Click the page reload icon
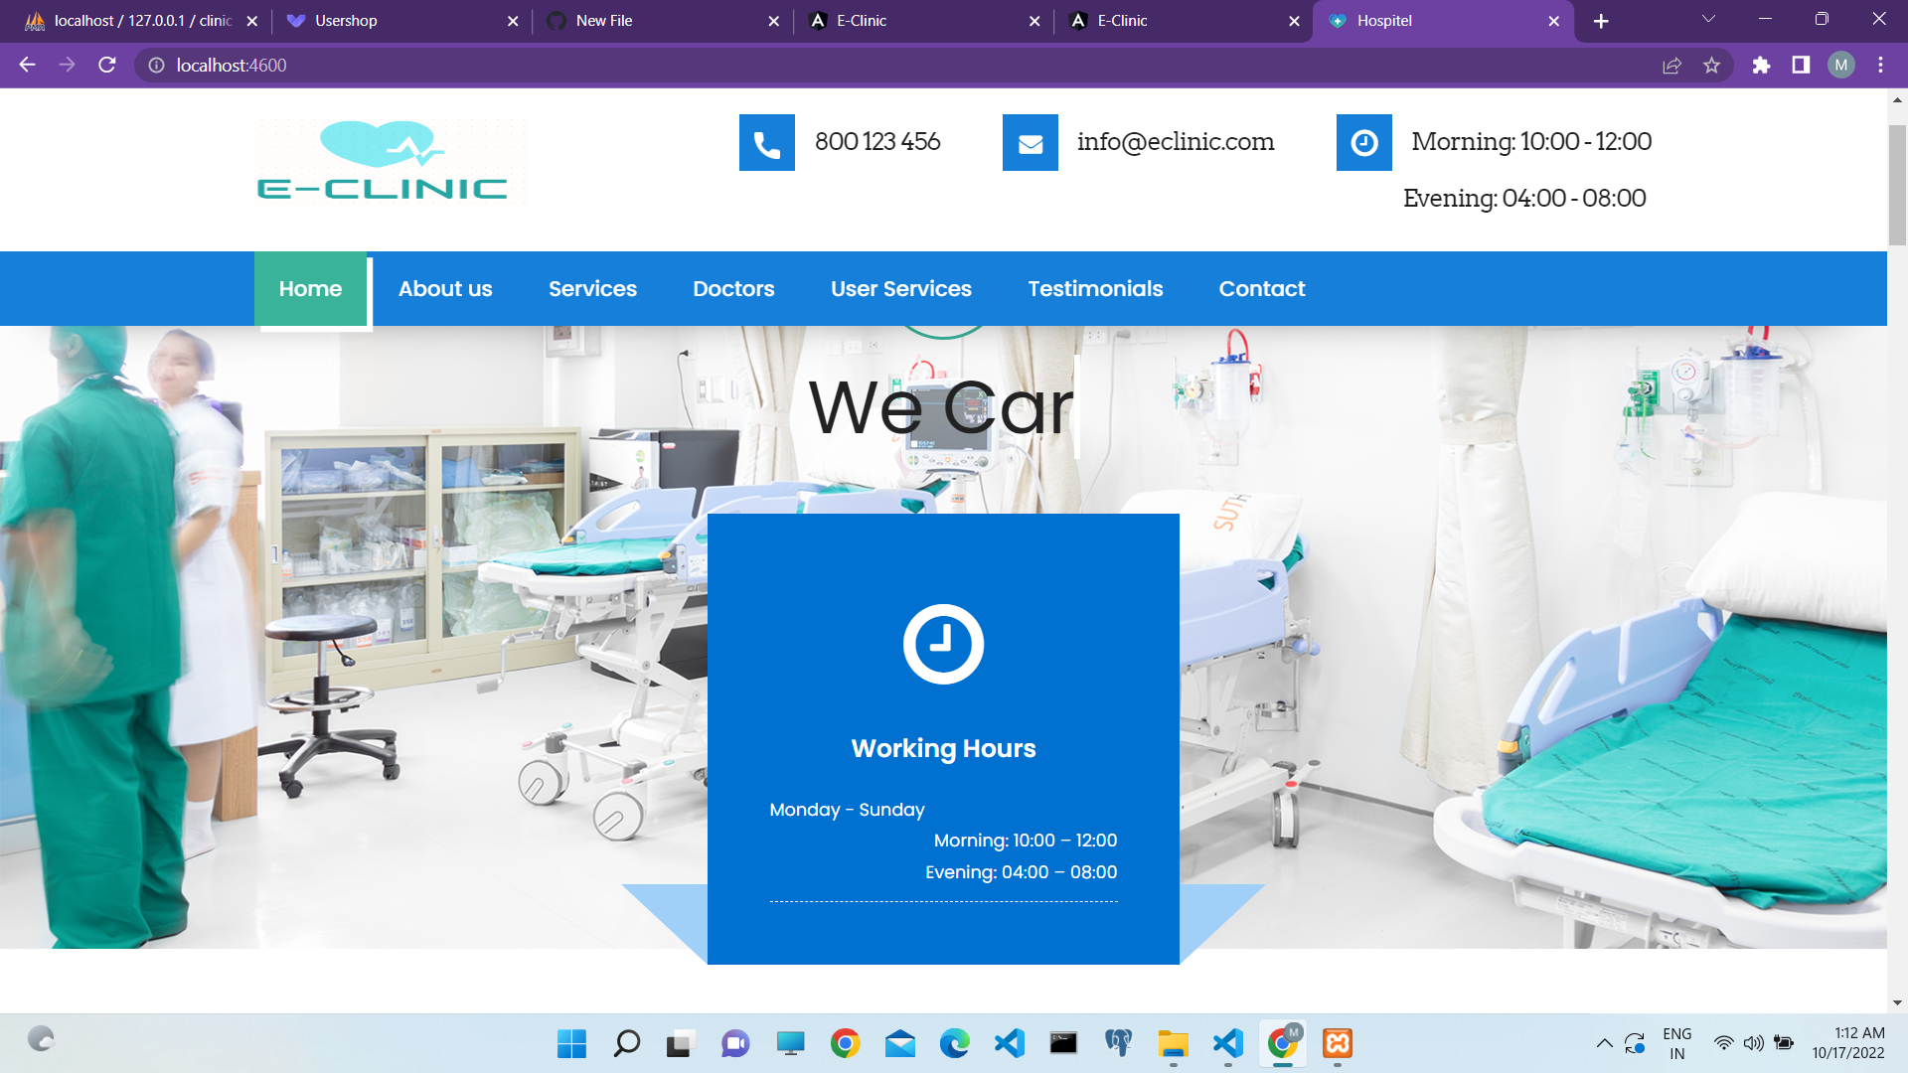The image size is (1908, 1073). point(105,65)
